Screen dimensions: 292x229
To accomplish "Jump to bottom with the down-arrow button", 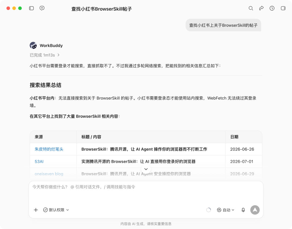I will click(x=146, y=169).
